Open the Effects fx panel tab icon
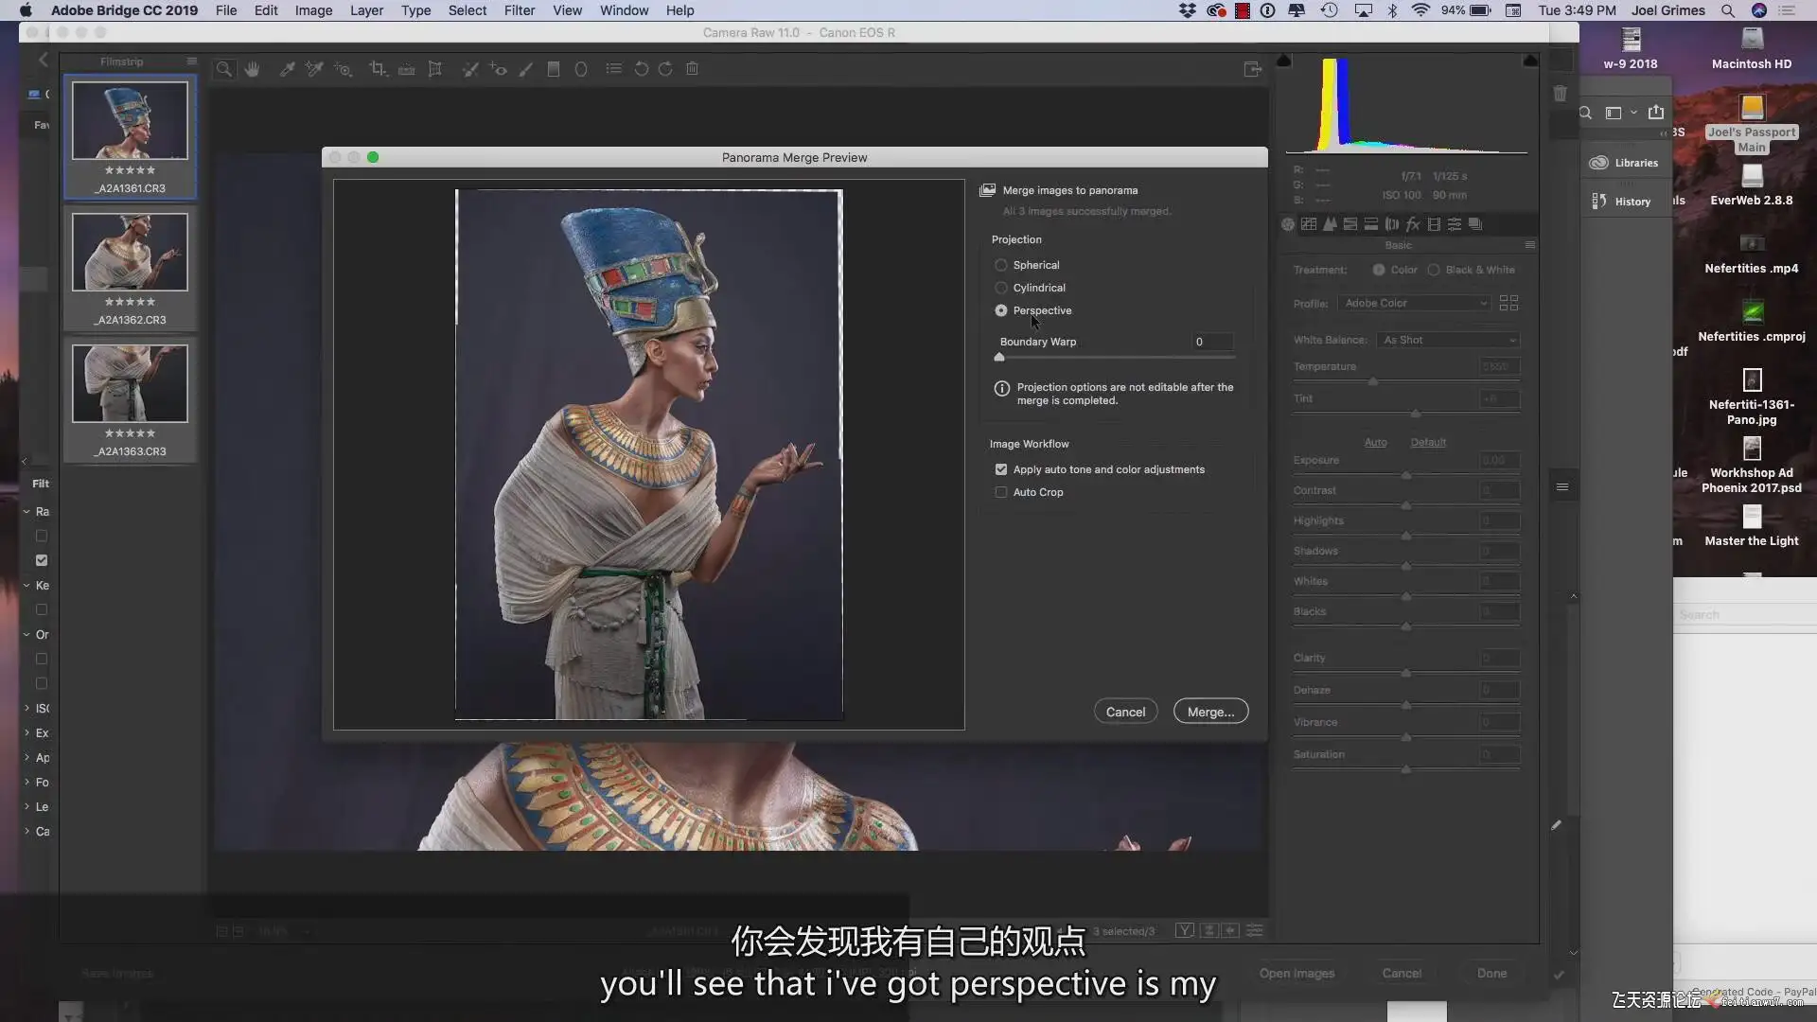The width and height of the screenshot is (1817, 1022). pyautogui.click(x=1413, y=224)
